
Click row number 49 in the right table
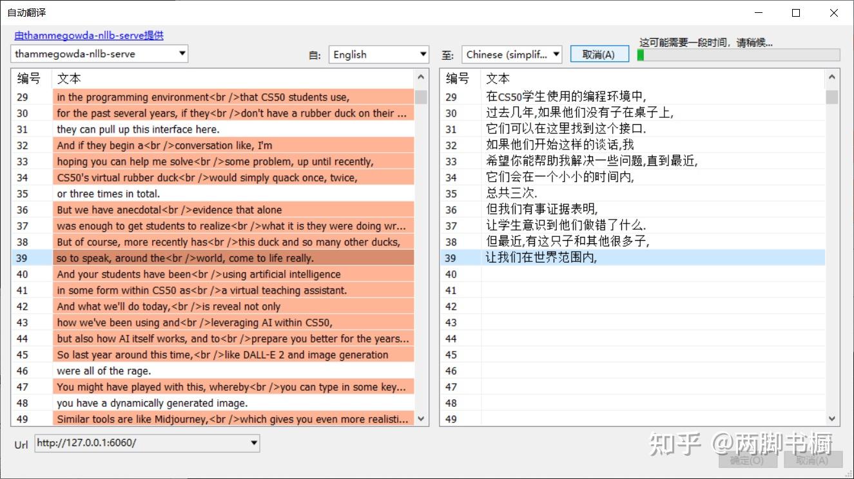coord(451,419)
